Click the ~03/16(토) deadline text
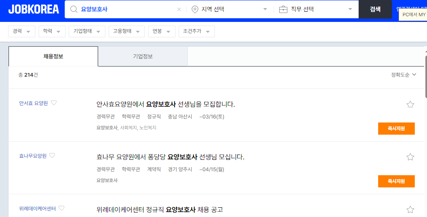Viewport: 427px width, 217px height. pos(212,117)
